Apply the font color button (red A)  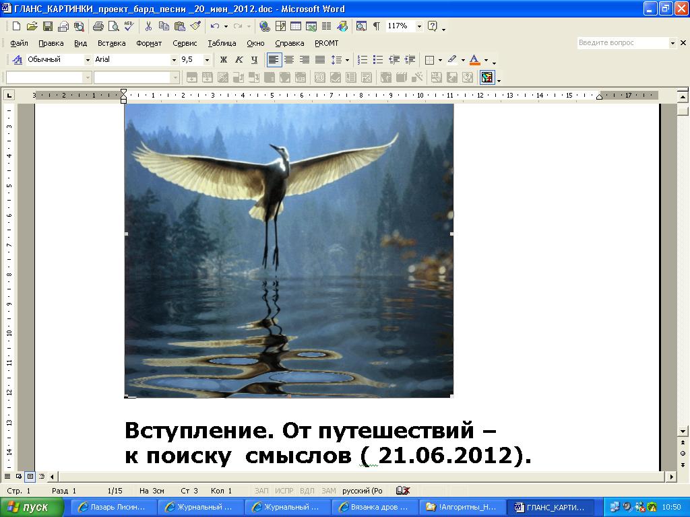pos(474,60)
